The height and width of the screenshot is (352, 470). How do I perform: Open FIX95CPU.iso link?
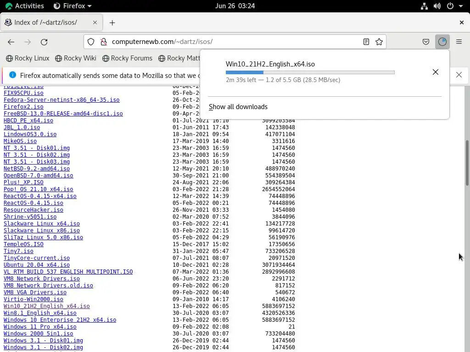coord(23,93)
